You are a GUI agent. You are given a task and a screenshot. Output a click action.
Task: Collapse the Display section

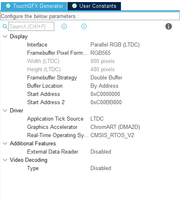click(5, 36)
